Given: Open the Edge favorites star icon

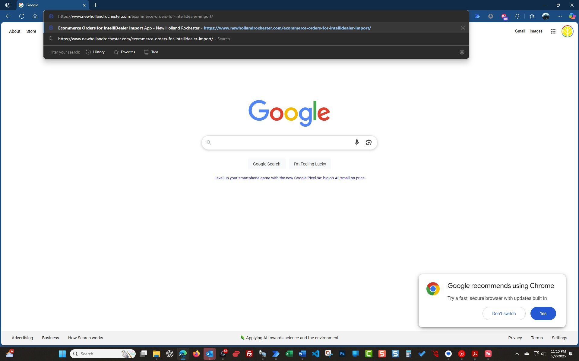Looking at the screenshot, I should [x=532, y=16].
